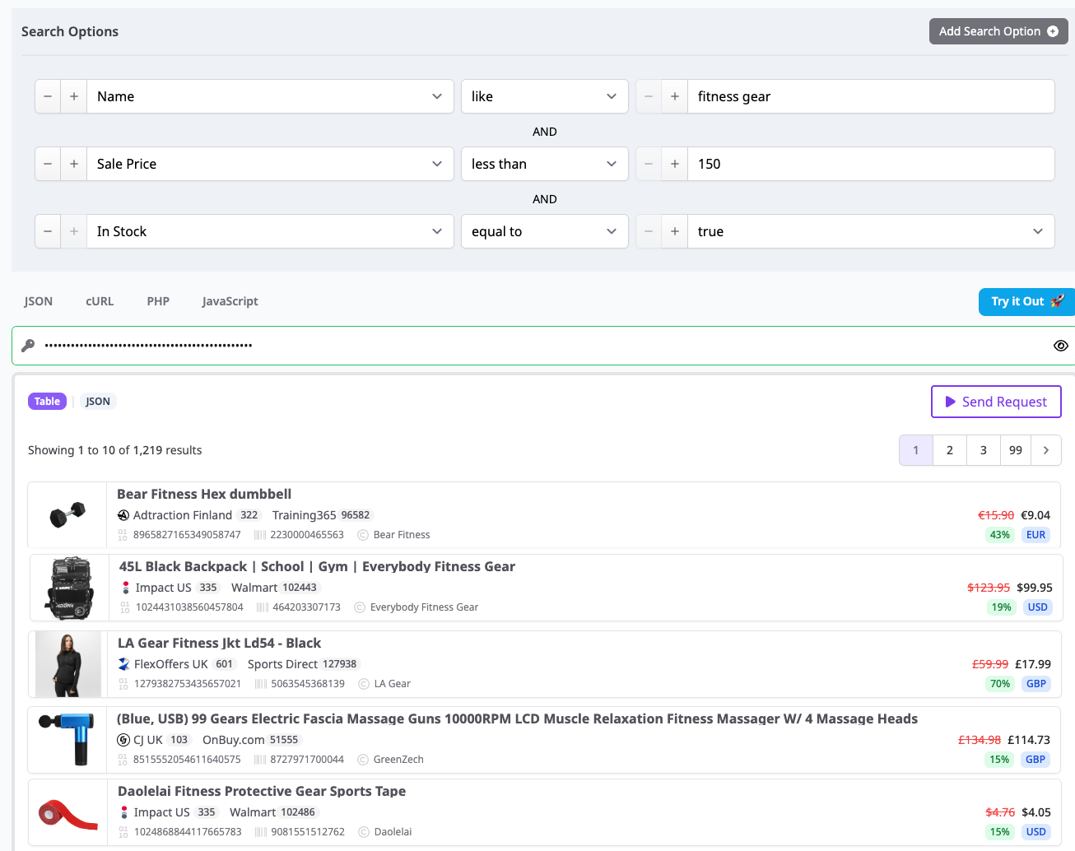Click the Adtraction Finland network icon
This screenshot has height=851, width=1075.
123,515
